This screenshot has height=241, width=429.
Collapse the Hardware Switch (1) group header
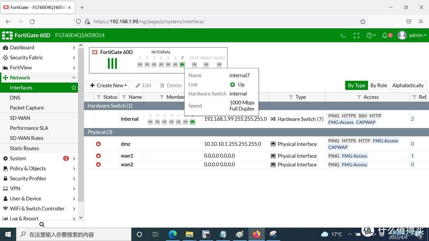click(256, 105)
